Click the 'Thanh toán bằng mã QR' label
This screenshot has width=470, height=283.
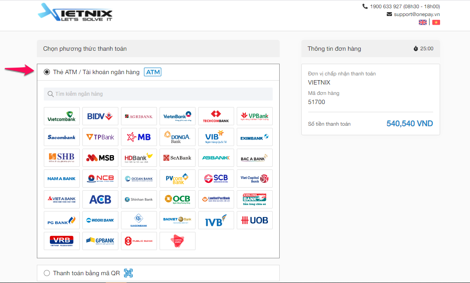(86, 273)
